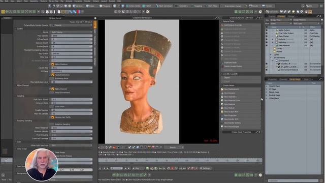Click Symmetry toolbar button
Image resolution: width=325 pixels, height=183 pixels.
point(182,6)
